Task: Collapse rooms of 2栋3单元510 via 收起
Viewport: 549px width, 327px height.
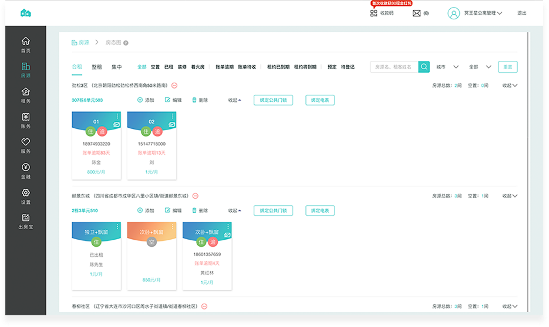Action: [x=235, y=210]
